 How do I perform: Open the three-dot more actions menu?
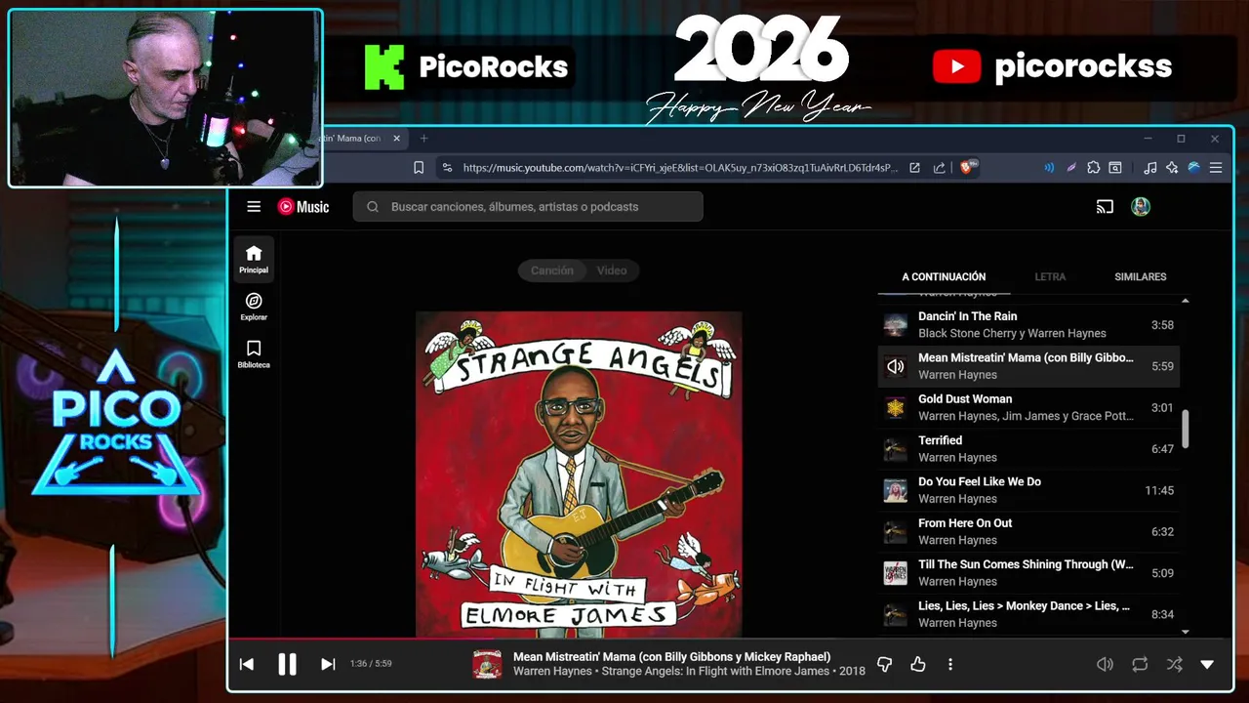coord(950,664)
